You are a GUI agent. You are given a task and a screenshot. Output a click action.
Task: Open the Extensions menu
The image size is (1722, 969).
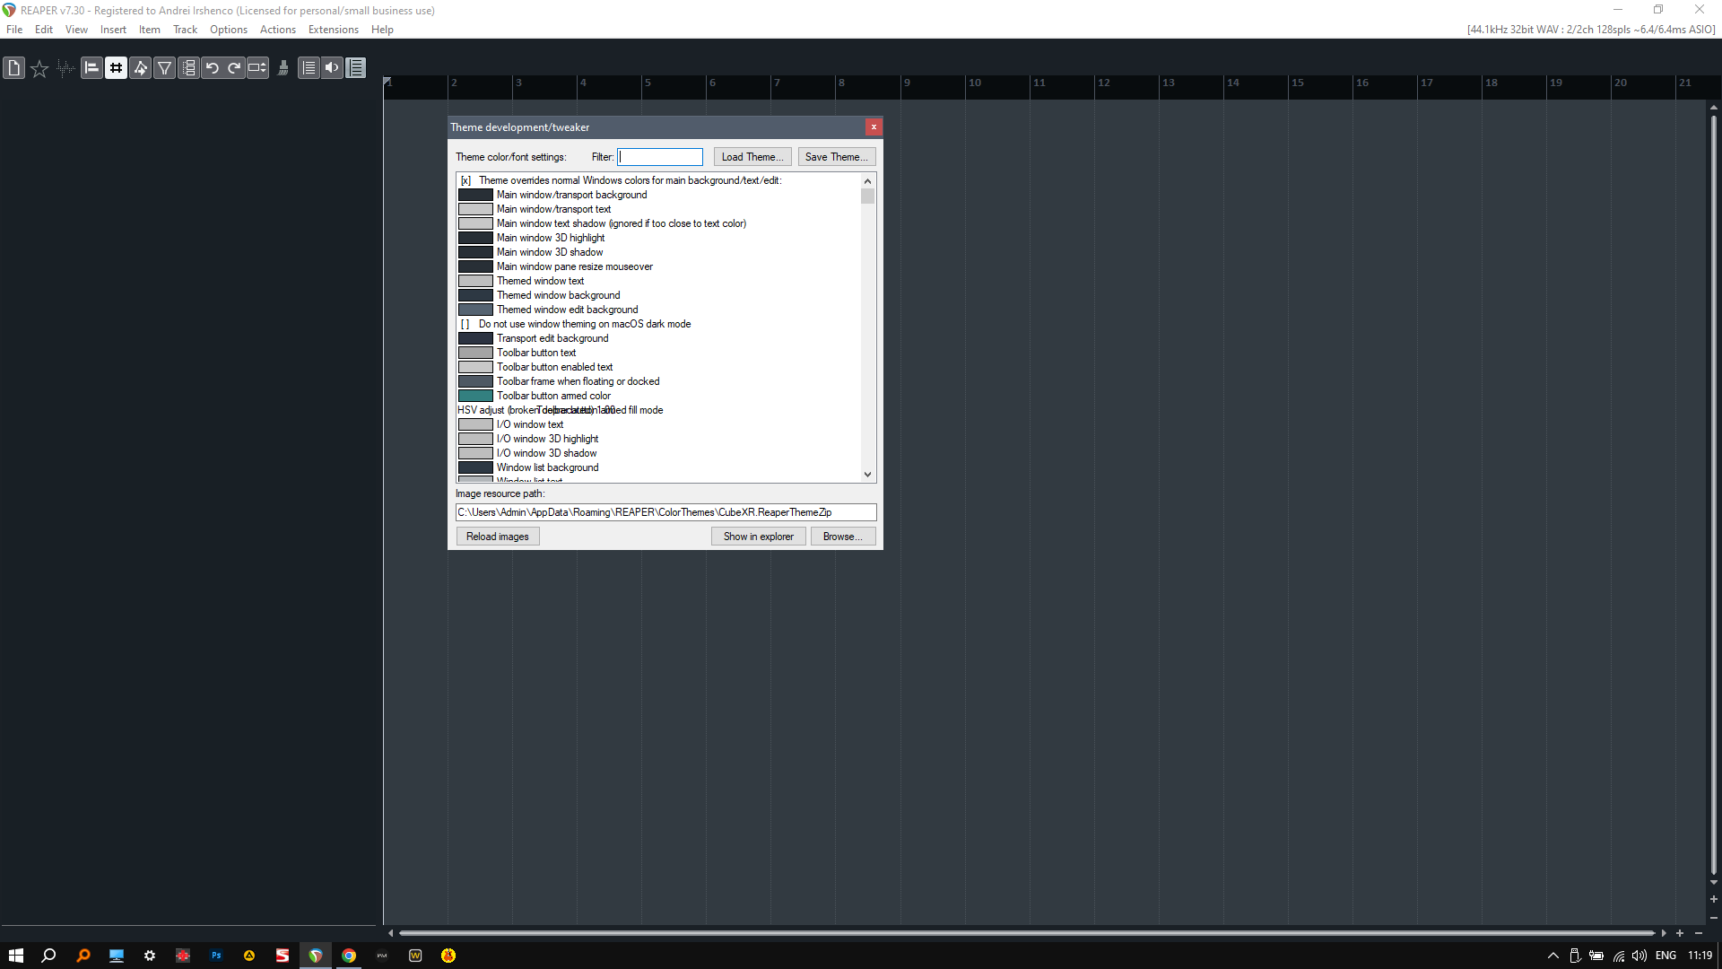[x=333, y=30]
